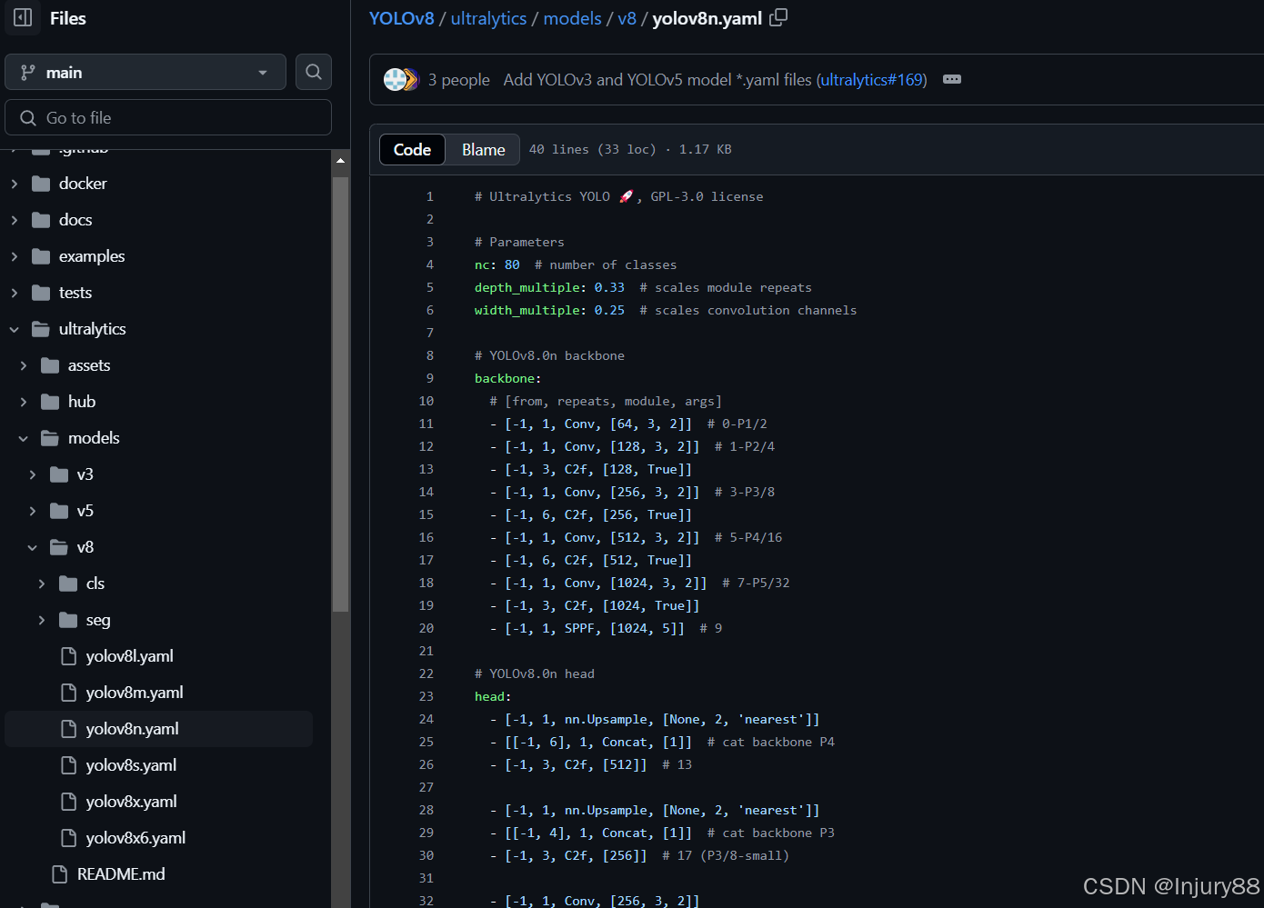Screen dimensions: 1264x908
Task: Click the file tree scroll up arrow
Action: tap(340, 160)
